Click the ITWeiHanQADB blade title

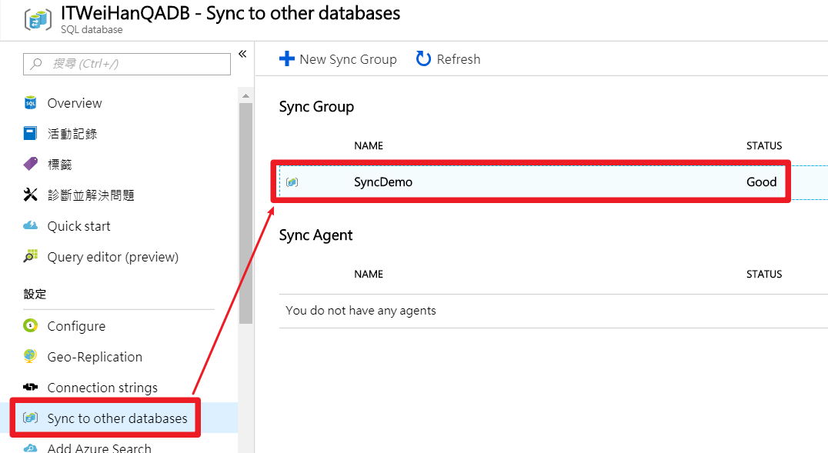pos(230,13)
